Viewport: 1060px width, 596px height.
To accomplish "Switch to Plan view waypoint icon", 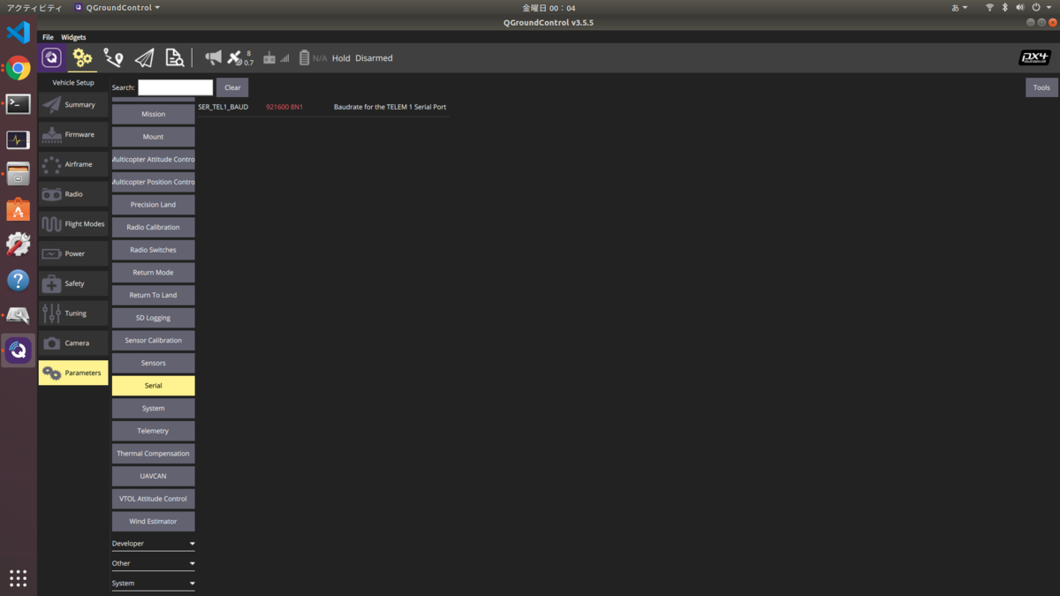I will click(x=113, y=58).
